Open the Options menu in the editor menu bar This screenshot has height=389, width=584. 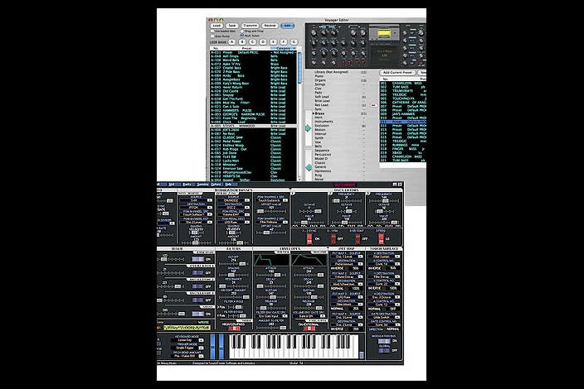click(216, 185)
